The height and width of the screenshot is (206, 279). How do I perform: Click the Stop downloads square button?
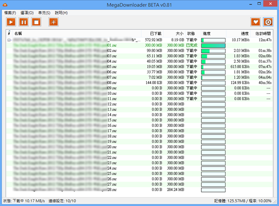tap(36, 21)
